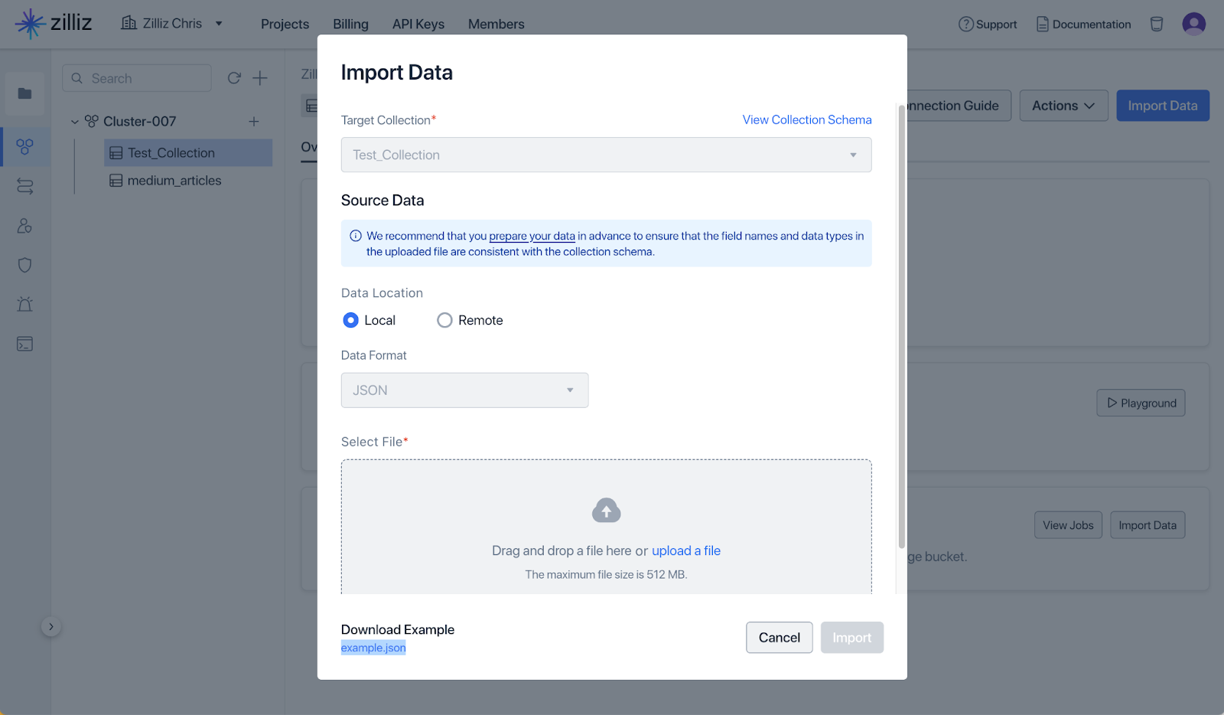Open the shield security icon in sidebar

(24, 265)
